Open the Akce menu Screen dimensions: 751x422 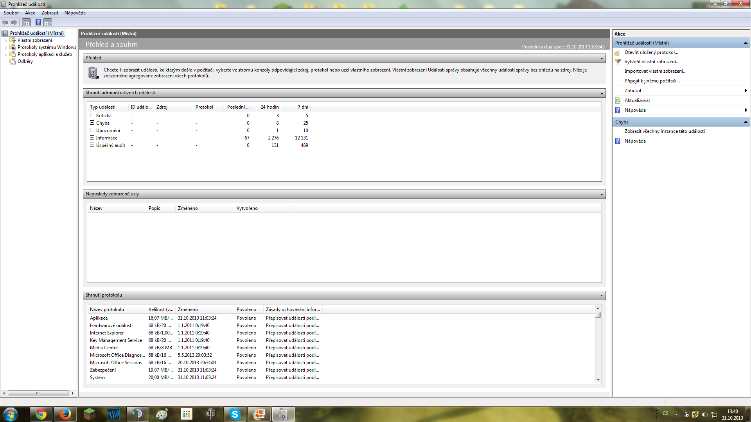30,13
